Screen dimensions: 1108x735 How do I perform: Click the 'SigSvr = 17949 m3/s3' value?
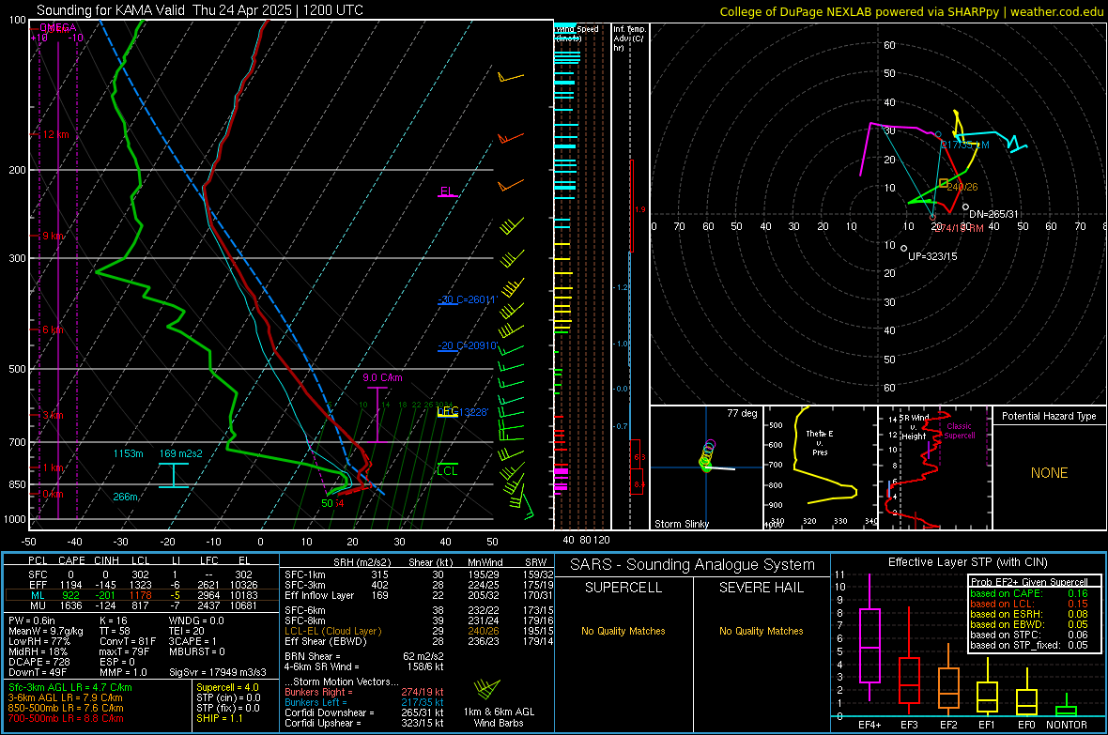218,672
